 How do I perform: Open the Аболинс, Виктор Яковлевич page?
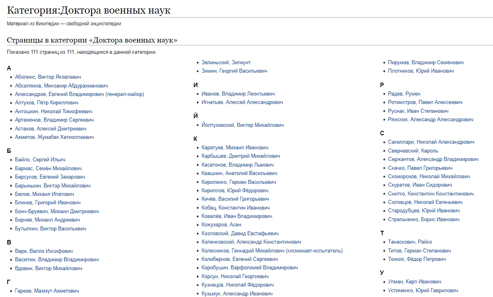48,77
